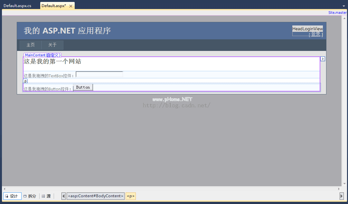Select the HeadLoginView control label
This screenshot has width=348, height=204.
coord(307,29)
